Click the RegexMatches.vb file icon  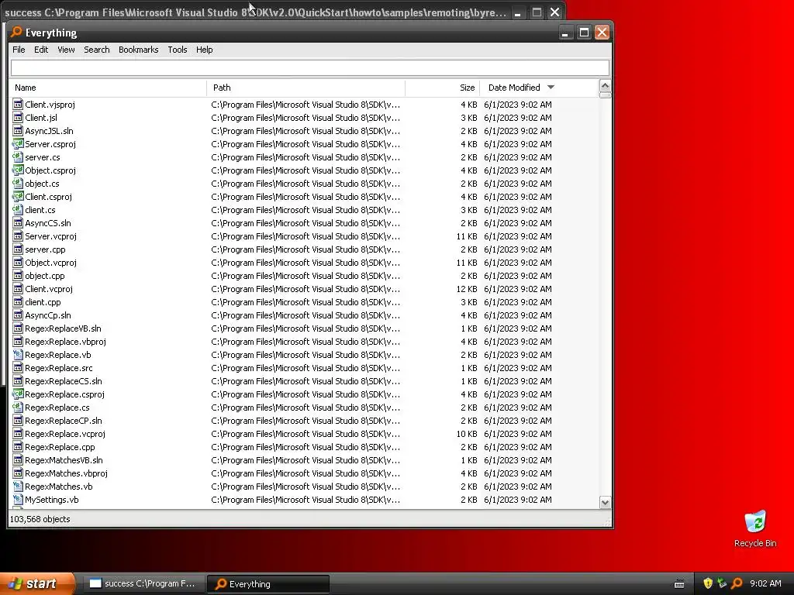point(18,487)
